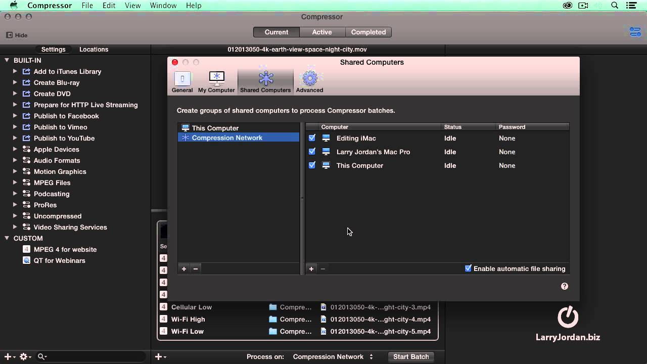
Task: Switch to the Locations tab
Action: pos(94,50)
